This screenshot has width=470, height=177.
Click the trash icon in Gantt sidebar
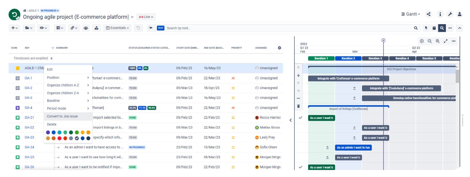coord(298,106)
